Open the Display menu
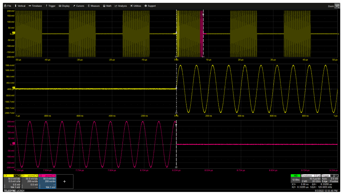This screenshot has width=342, height=193. click(x=64, y=6)
